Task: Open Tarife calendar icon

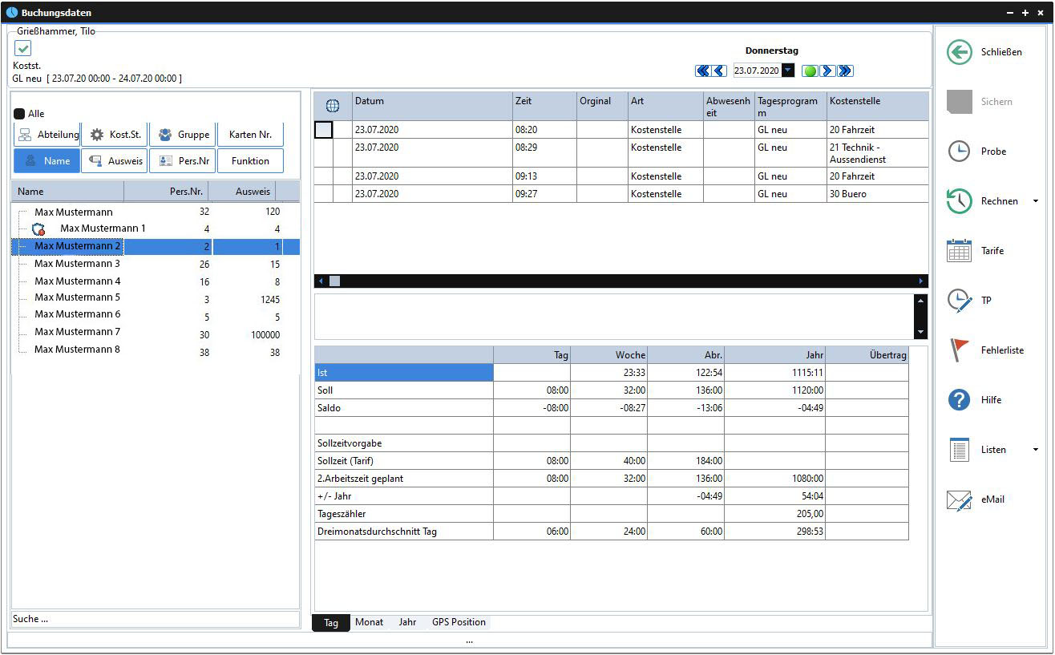Action: coord(959,251)
